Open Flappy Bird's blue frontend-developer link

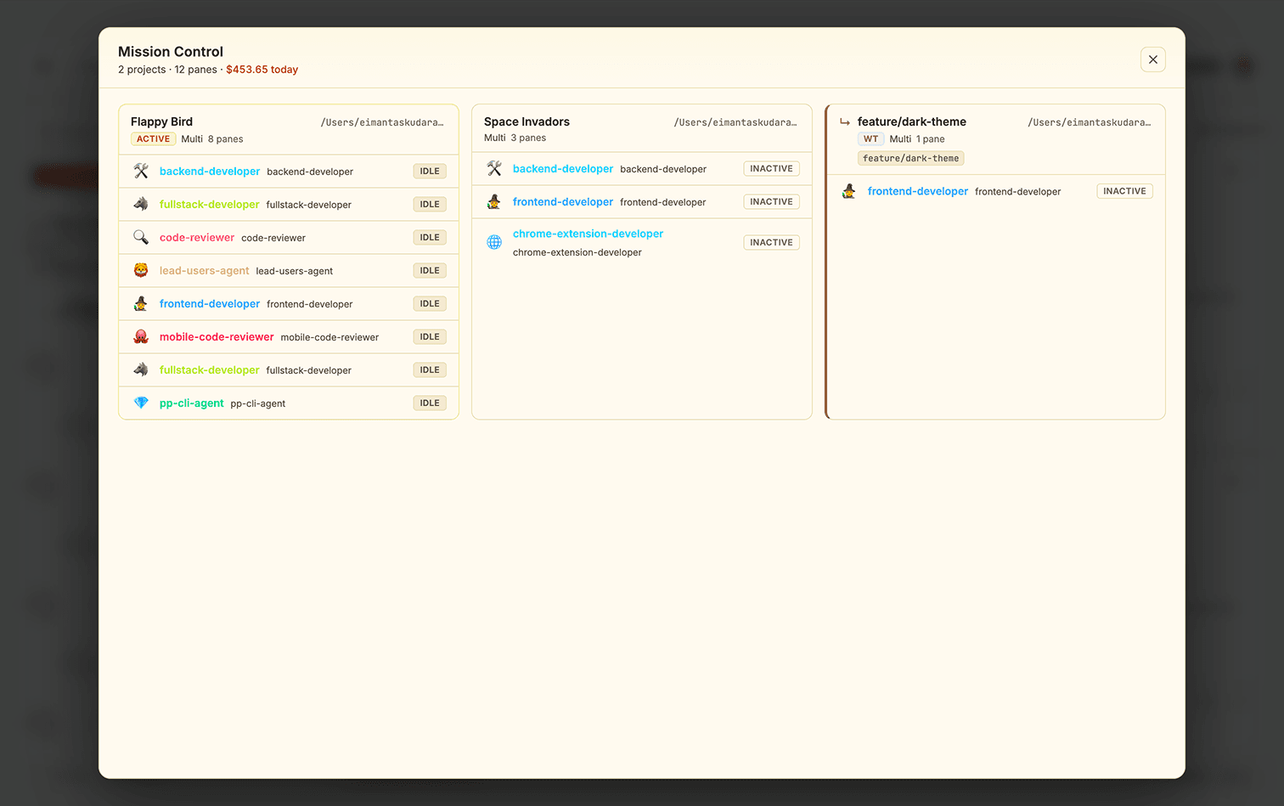[210, 303]
